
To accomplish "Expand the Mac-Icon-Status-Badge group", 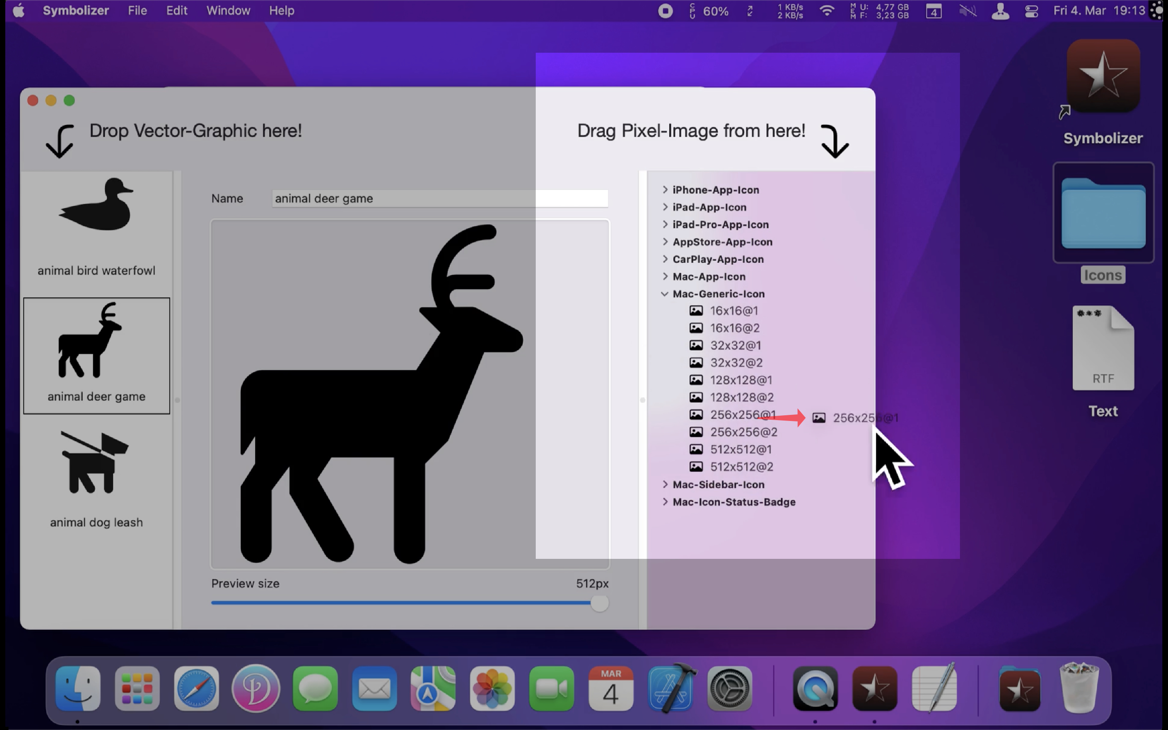I will [665, 502].
